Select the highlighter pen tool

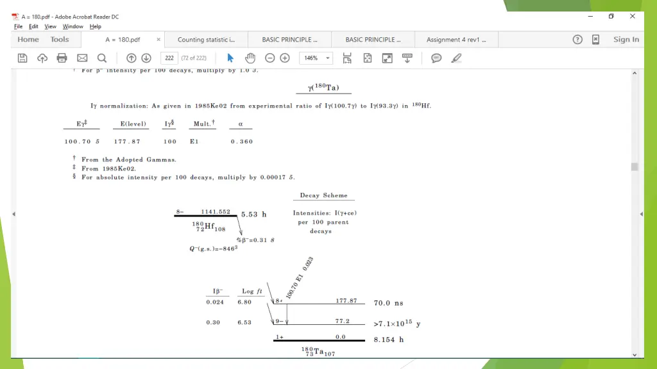point(456,58)
